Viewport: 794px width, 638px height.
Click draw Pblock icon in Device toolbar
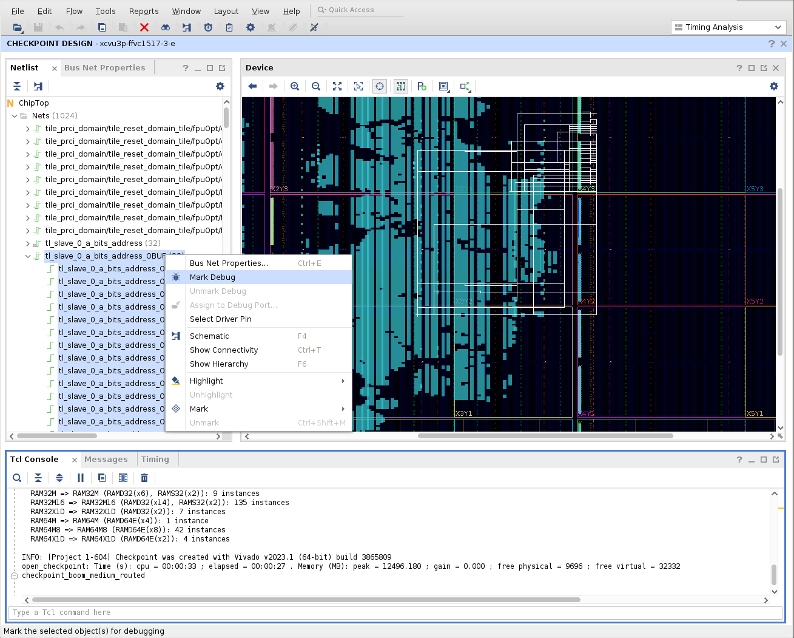(422, 86)
